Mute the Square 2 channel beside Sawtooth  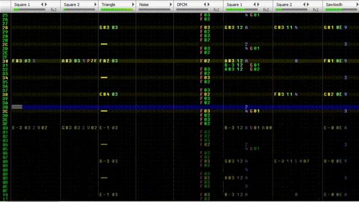tap(284, 4)
